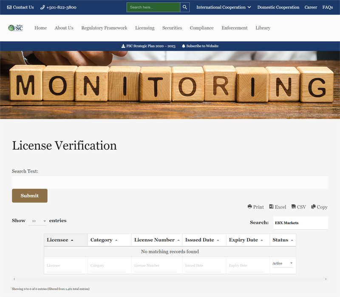This screenshot has width=340, height=297.
Task: Expand the International Cooperation dropdown
Action: (x=224, y=7)
